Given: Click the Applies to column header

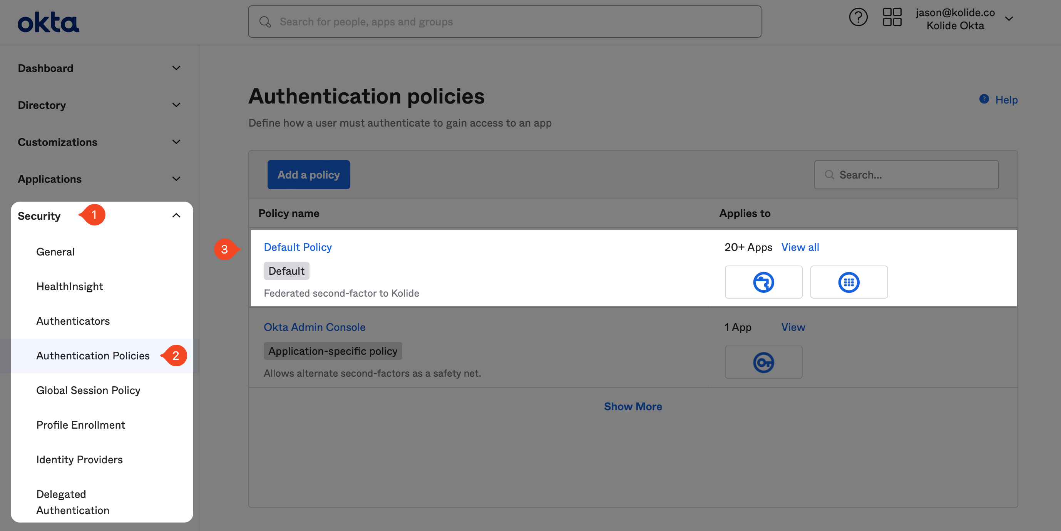Looking at the screenshot, I should point(745,213).
